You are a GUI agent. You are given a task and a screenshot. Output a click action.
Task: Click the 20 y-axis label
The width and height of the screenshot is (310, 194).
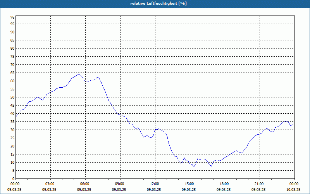[12, 146]
